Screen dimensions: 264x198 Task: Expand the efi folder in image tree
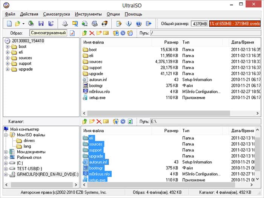8,52
